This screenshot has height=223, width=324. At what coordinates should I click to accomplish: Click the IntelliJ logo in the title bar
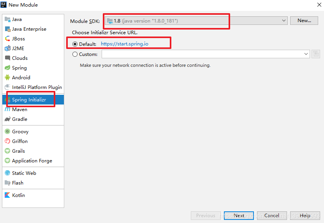(4, 5)
